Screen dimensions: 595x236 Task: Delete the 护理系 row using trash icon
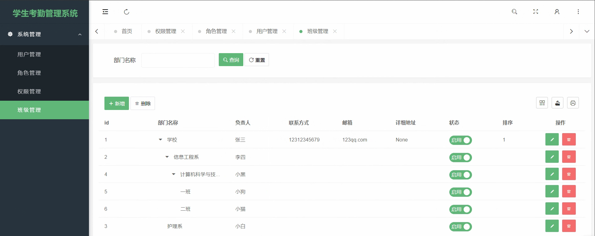(569, 226)
